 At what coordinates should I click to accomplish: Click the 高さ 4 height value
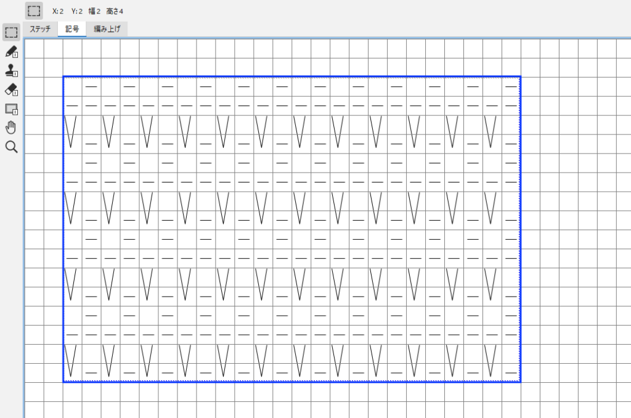[x=115, y=11]
